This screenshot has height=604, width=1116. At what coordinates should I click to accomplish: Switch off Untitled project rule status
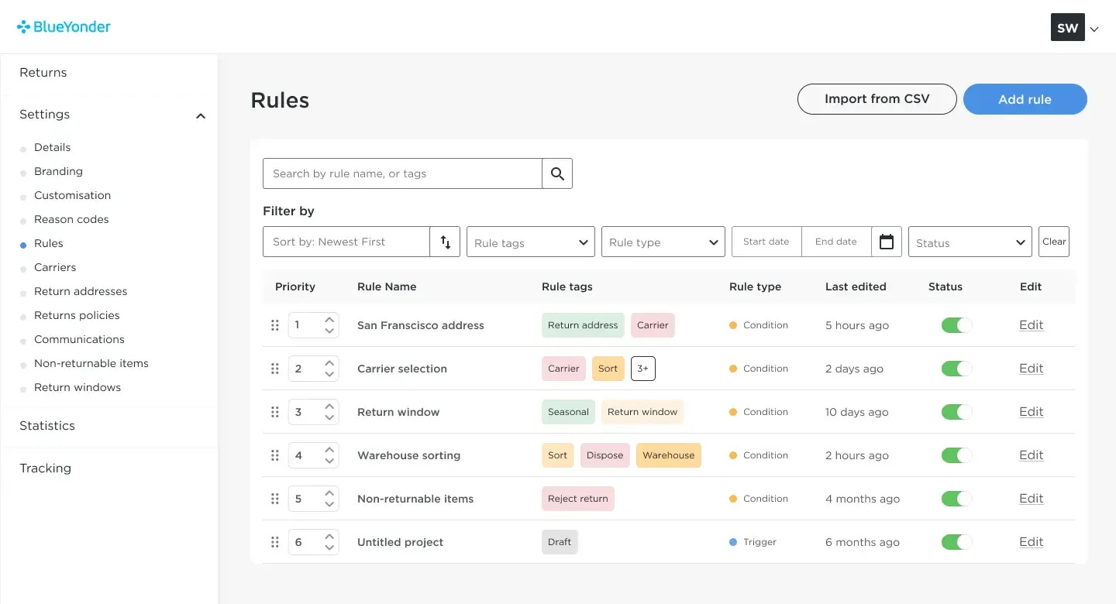pos(956,542)
